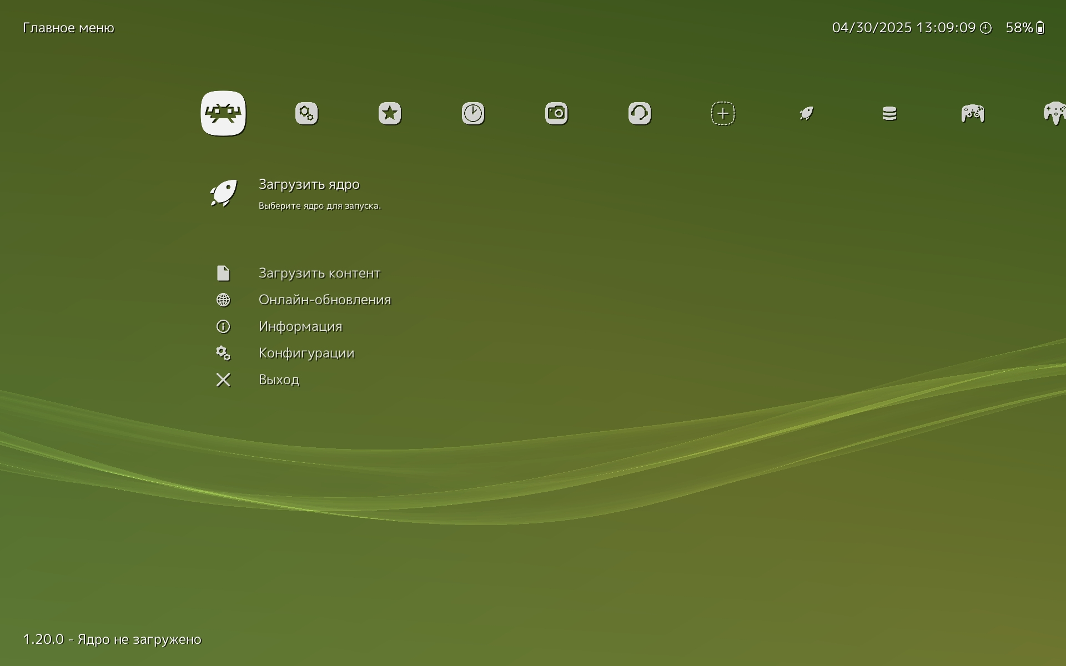This screenshot has height=666, width=1066.
Task: Open the Settings gears tab icon
Action: click(x=306, y=113)
